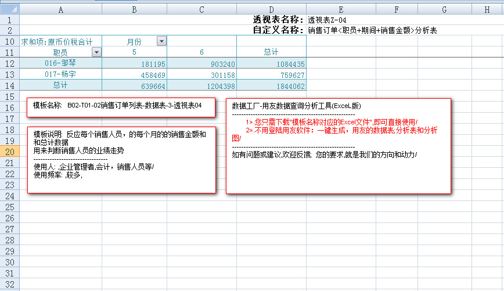Select column D header
Screen dimensions: 504x291
271,9
